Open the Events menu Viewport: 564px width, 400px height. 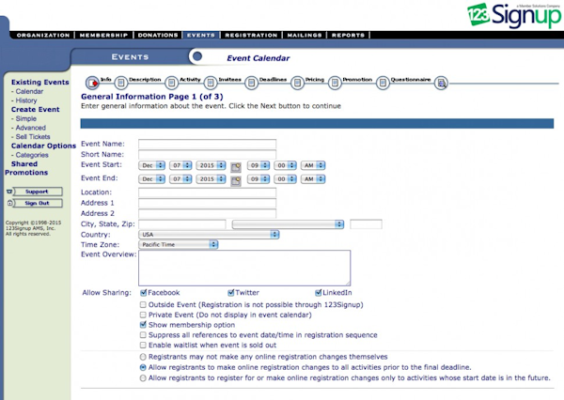pos(201,36)
